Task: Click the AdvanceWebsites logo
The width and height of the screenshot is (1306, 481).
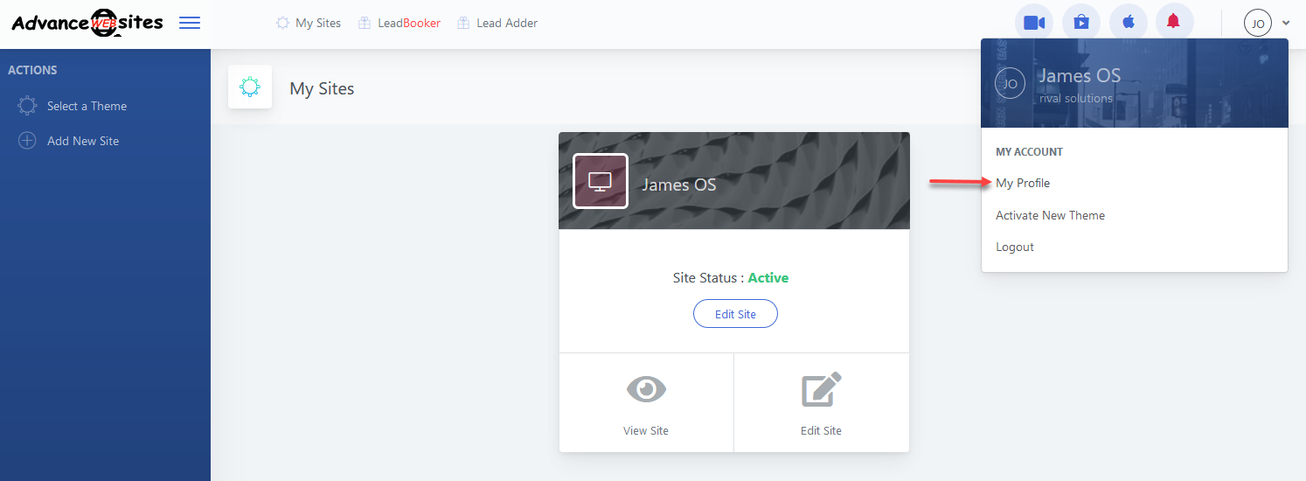Action: coord(87,24)
